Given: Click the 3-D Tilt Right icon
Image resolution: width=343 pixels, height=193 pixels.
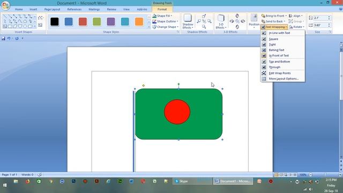Looking at the screenshot, I should click(x=243, y=21).
